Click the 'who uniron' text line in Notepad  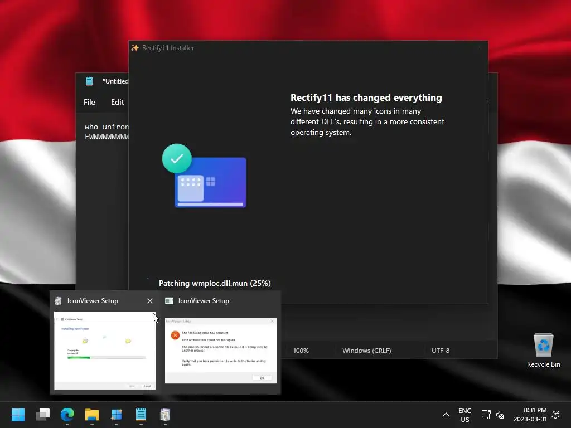pyautogui.click(x=107, y=127)
